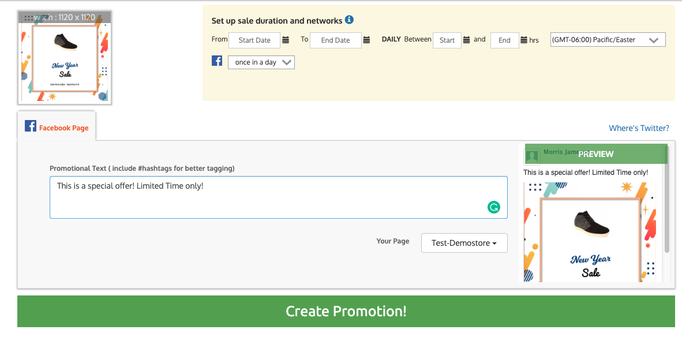Click the profile avatar in the preview

pos(531,156)
